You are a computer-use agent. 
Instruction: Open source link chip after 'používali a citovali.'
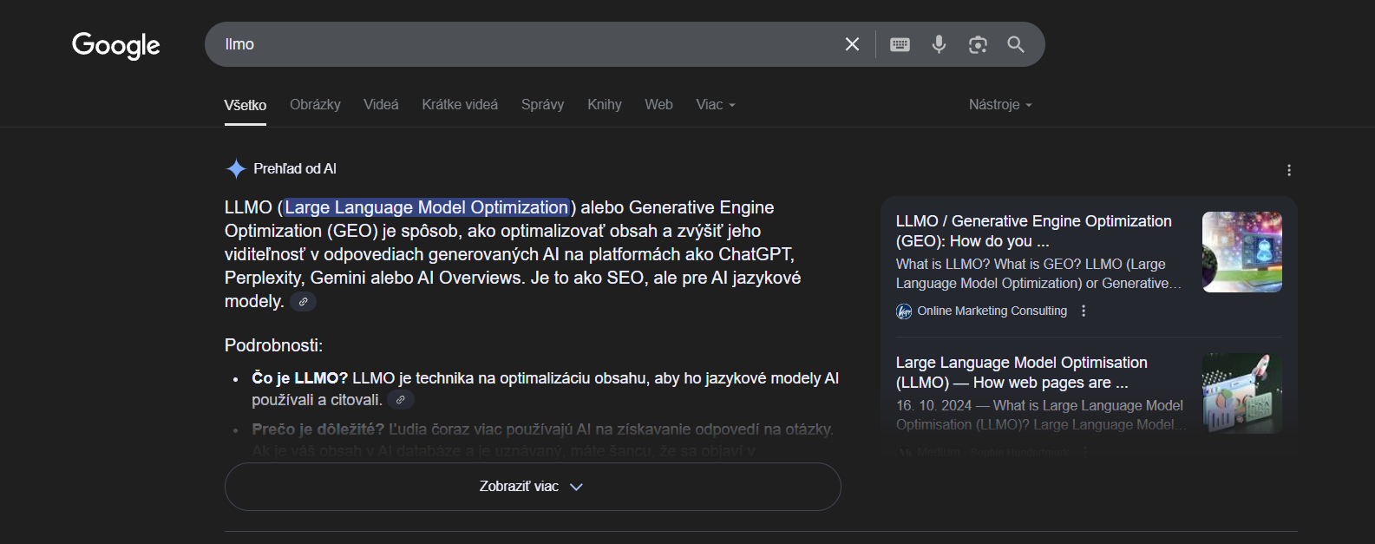pos(400,400)
